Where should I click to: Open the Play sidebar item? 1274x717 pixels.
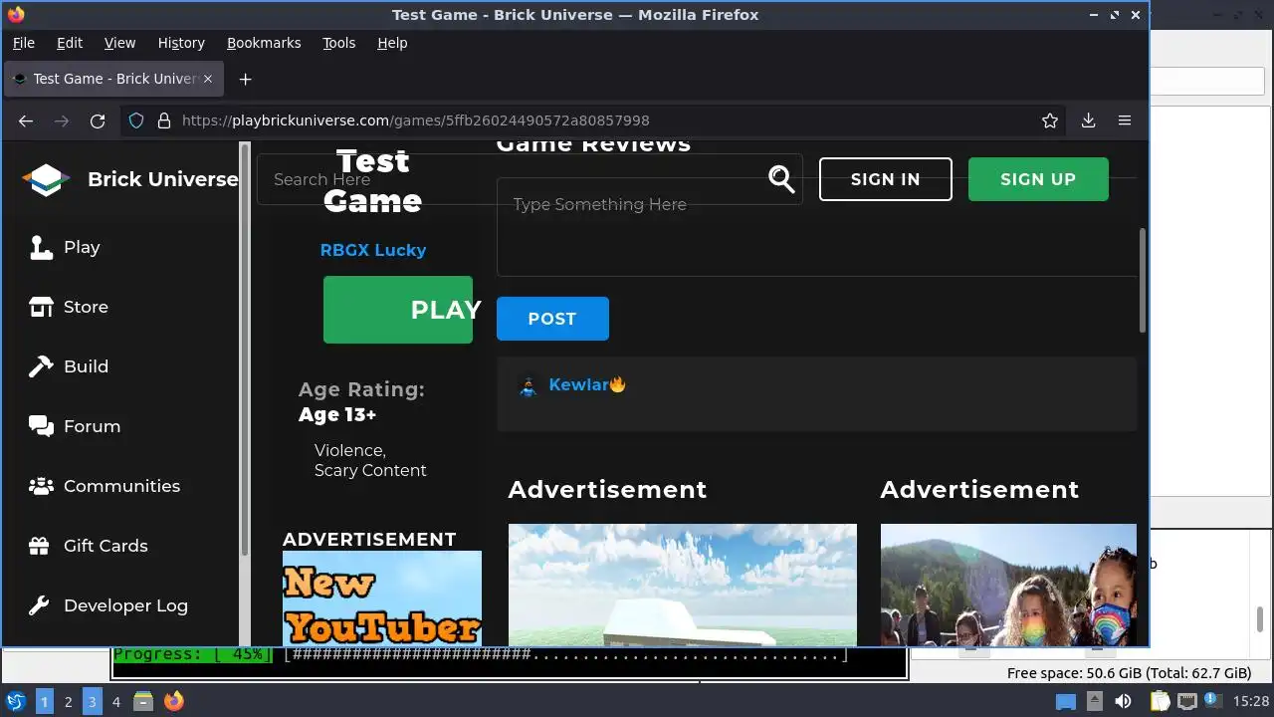click(x=65, y=247)
